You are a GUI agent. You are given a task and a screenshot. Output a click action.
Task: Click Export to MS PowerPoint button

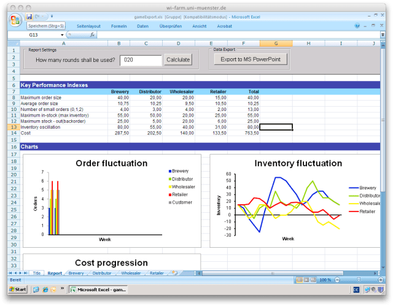coord(251,59)
